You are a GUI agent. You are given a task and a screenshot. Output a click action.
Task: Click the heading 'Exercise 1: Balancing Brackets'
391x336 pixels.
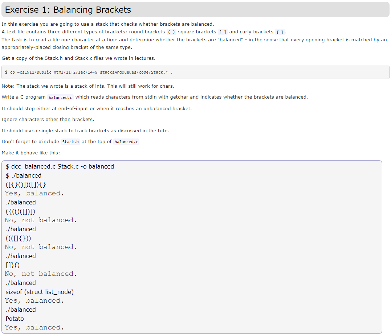(68, 10)
